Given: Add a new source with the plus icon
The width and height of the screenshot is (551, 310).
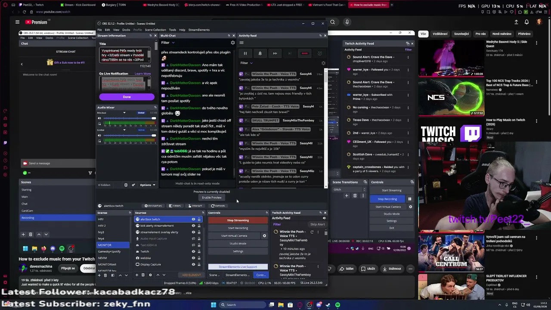Looking at the screenshot, I should (x=137, y=275).
